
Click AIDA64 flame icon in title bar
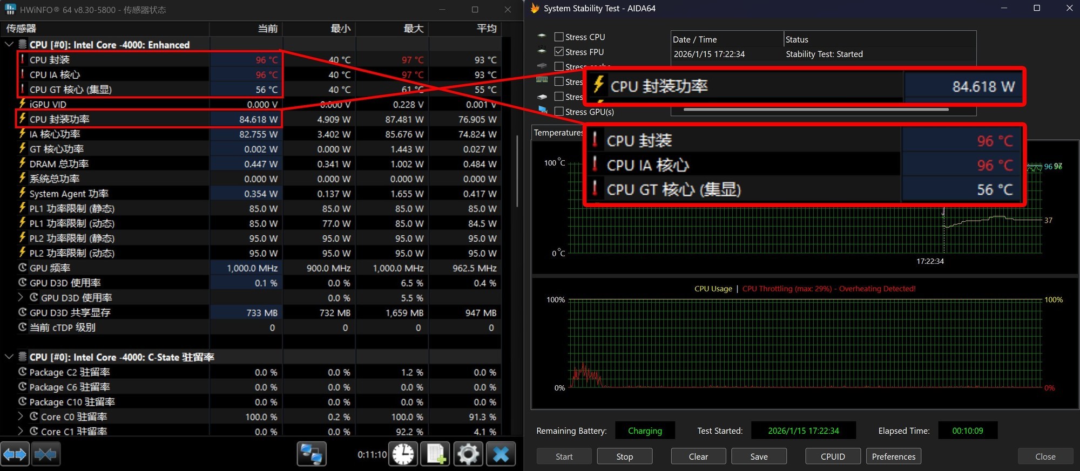coord(535,8)
